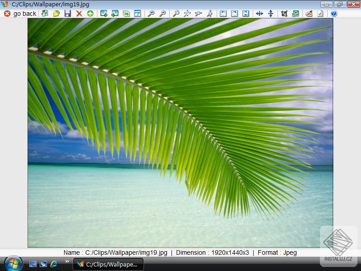
Task: Save the image using the floppy disk icon
Action: pos(68,14)
